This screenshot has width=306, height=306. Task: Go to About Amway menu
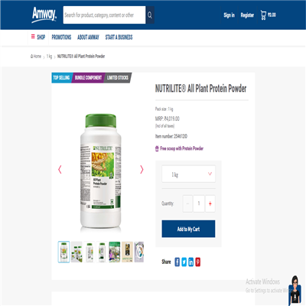click(88, 37)
